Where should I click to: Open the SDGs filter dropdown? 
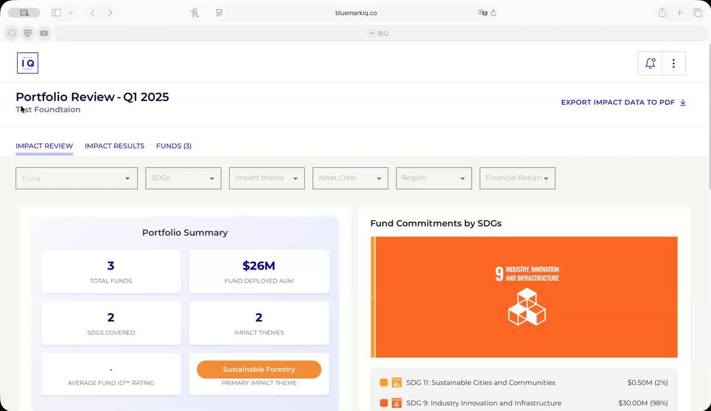183,178
